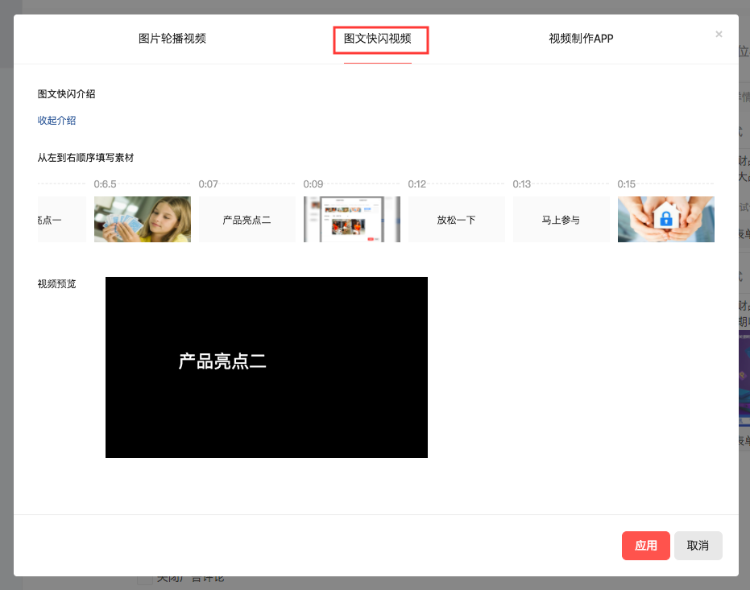Viewport: 750px width, 590px height.
Task: Collapse the intro via 收起介绍 link
Action: pos(57,121)
